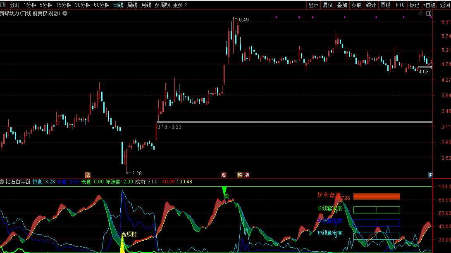This screenshot has height=253, width=451.
Task: Click the 返回 back button
Action: tap(445, 5)
